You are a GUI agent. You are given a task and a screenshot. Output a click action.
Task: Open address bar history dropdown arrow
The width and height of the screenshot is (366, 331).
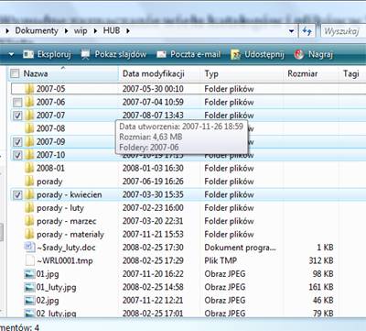pyautogui.click(x=291, y=31)
